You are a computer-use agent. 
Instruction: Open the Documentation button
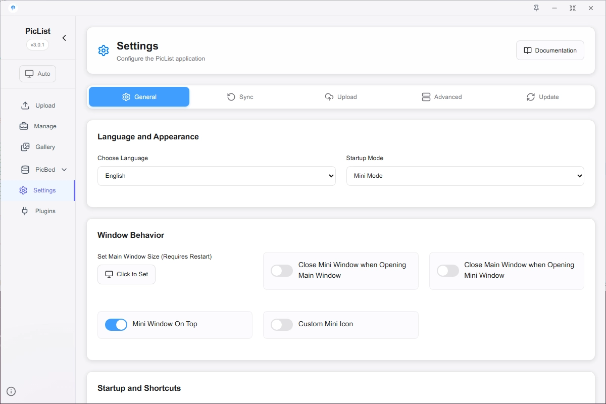tap(550, 50)
